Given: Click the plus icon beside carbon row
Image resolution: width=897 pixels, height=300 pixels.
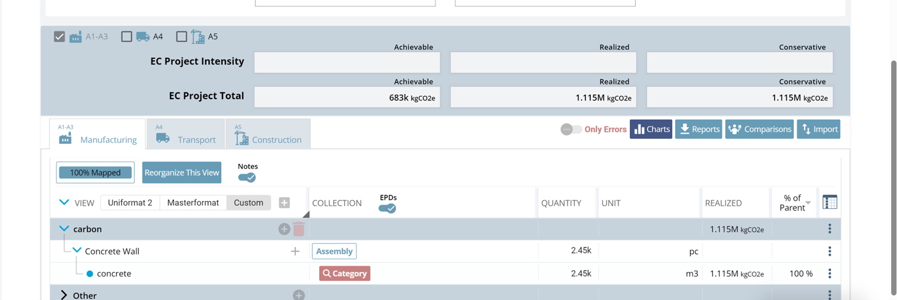Looking at the screenshot, I should point(284,229).
